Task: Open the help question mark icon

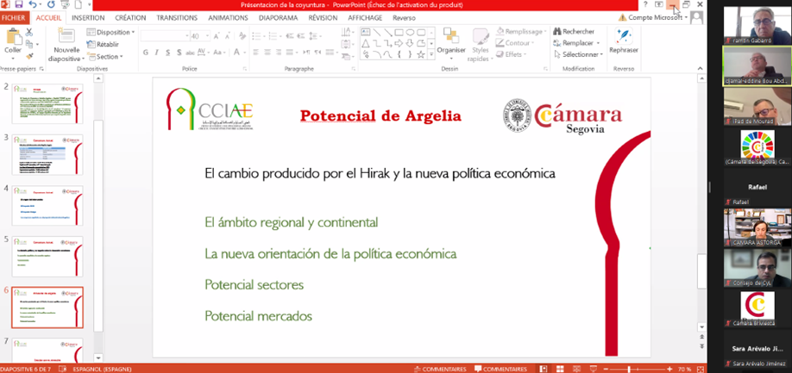Action: (645, 4)
